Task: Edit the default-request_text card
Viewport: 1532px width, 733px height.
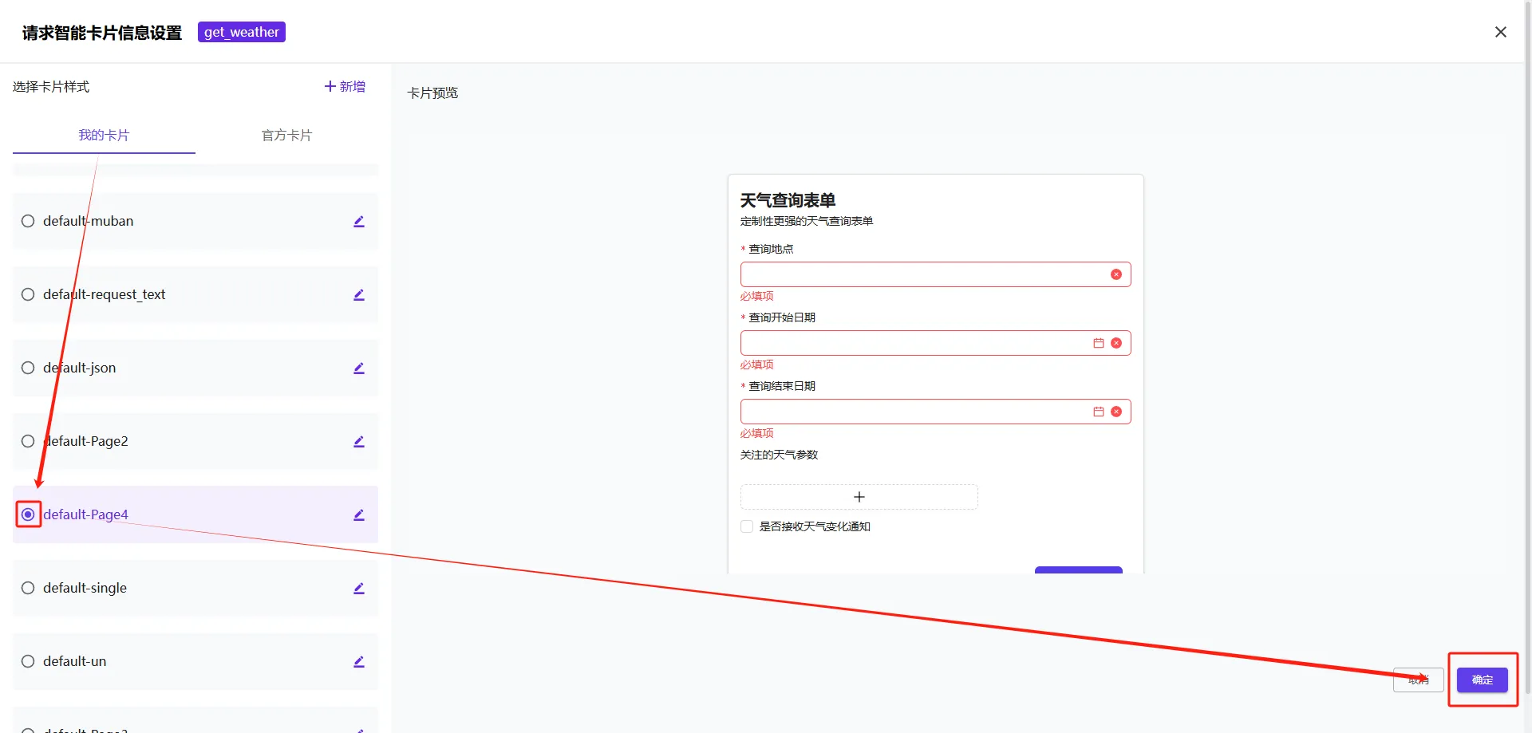Action: 359,295
